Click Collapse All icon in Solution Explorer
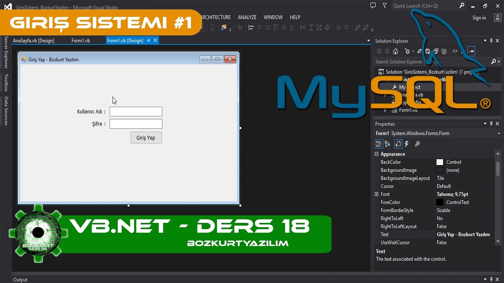504x283 pixels. [x=436, y=51]
